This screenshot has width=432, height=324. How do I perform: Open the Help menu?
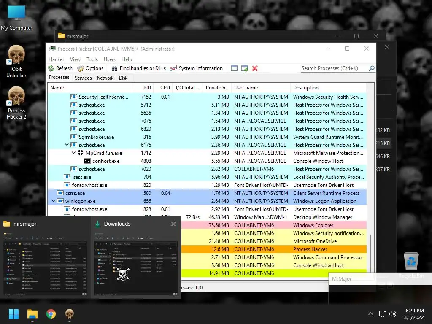coord(127,59)
